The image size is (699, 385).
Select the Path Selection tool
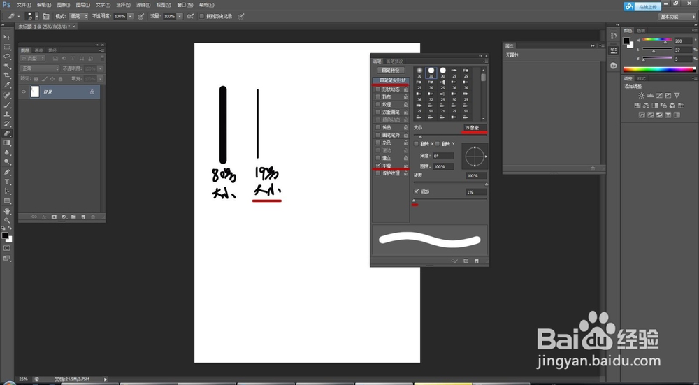[x=7, y=191]
